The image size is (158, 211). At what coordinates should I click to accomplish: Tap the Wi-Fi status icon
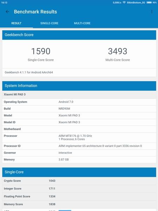pyautogui.click(x=124, y=2)
